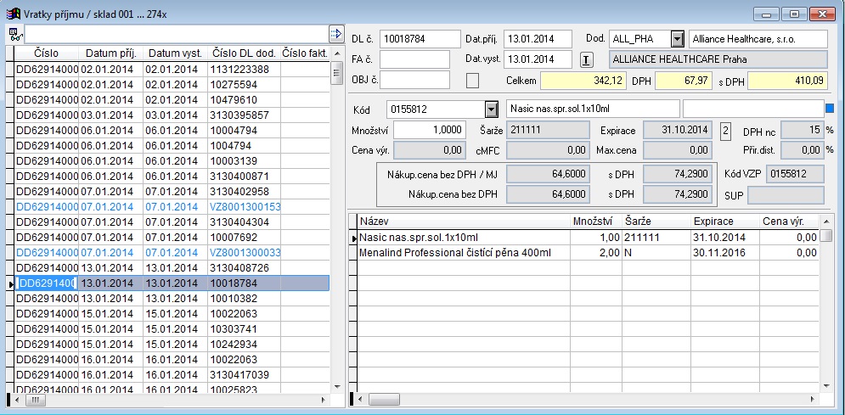Open the Dod. supplier dropdown ALL_PHA

click(x=677, y=39)
